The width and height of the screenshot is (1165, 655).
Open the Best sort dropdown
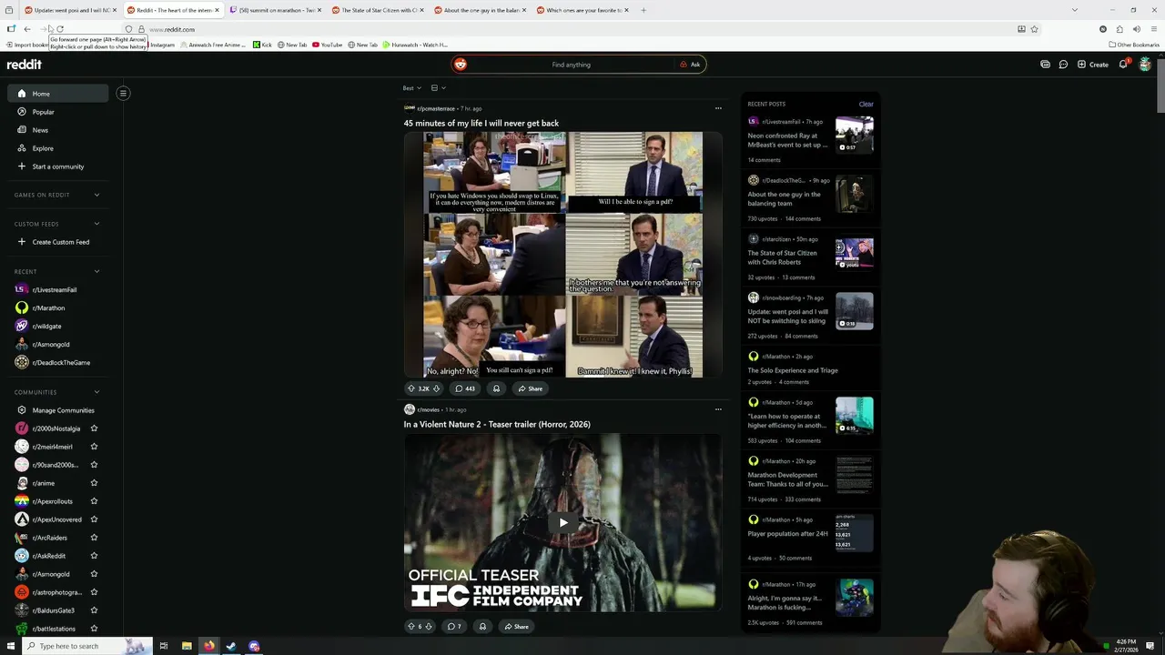tap(412, 88)
